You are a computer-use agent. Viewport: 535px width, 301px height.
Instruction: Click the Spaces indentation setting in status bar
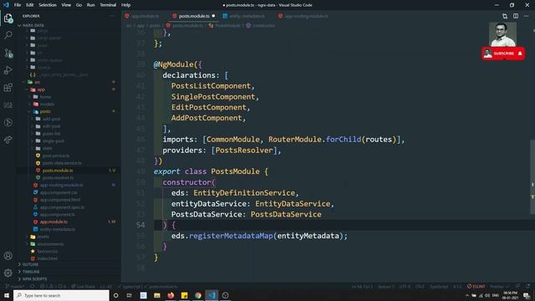[x=386, y=286]
